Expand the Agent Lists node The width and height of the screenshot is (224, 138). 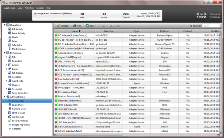[7, 81]
